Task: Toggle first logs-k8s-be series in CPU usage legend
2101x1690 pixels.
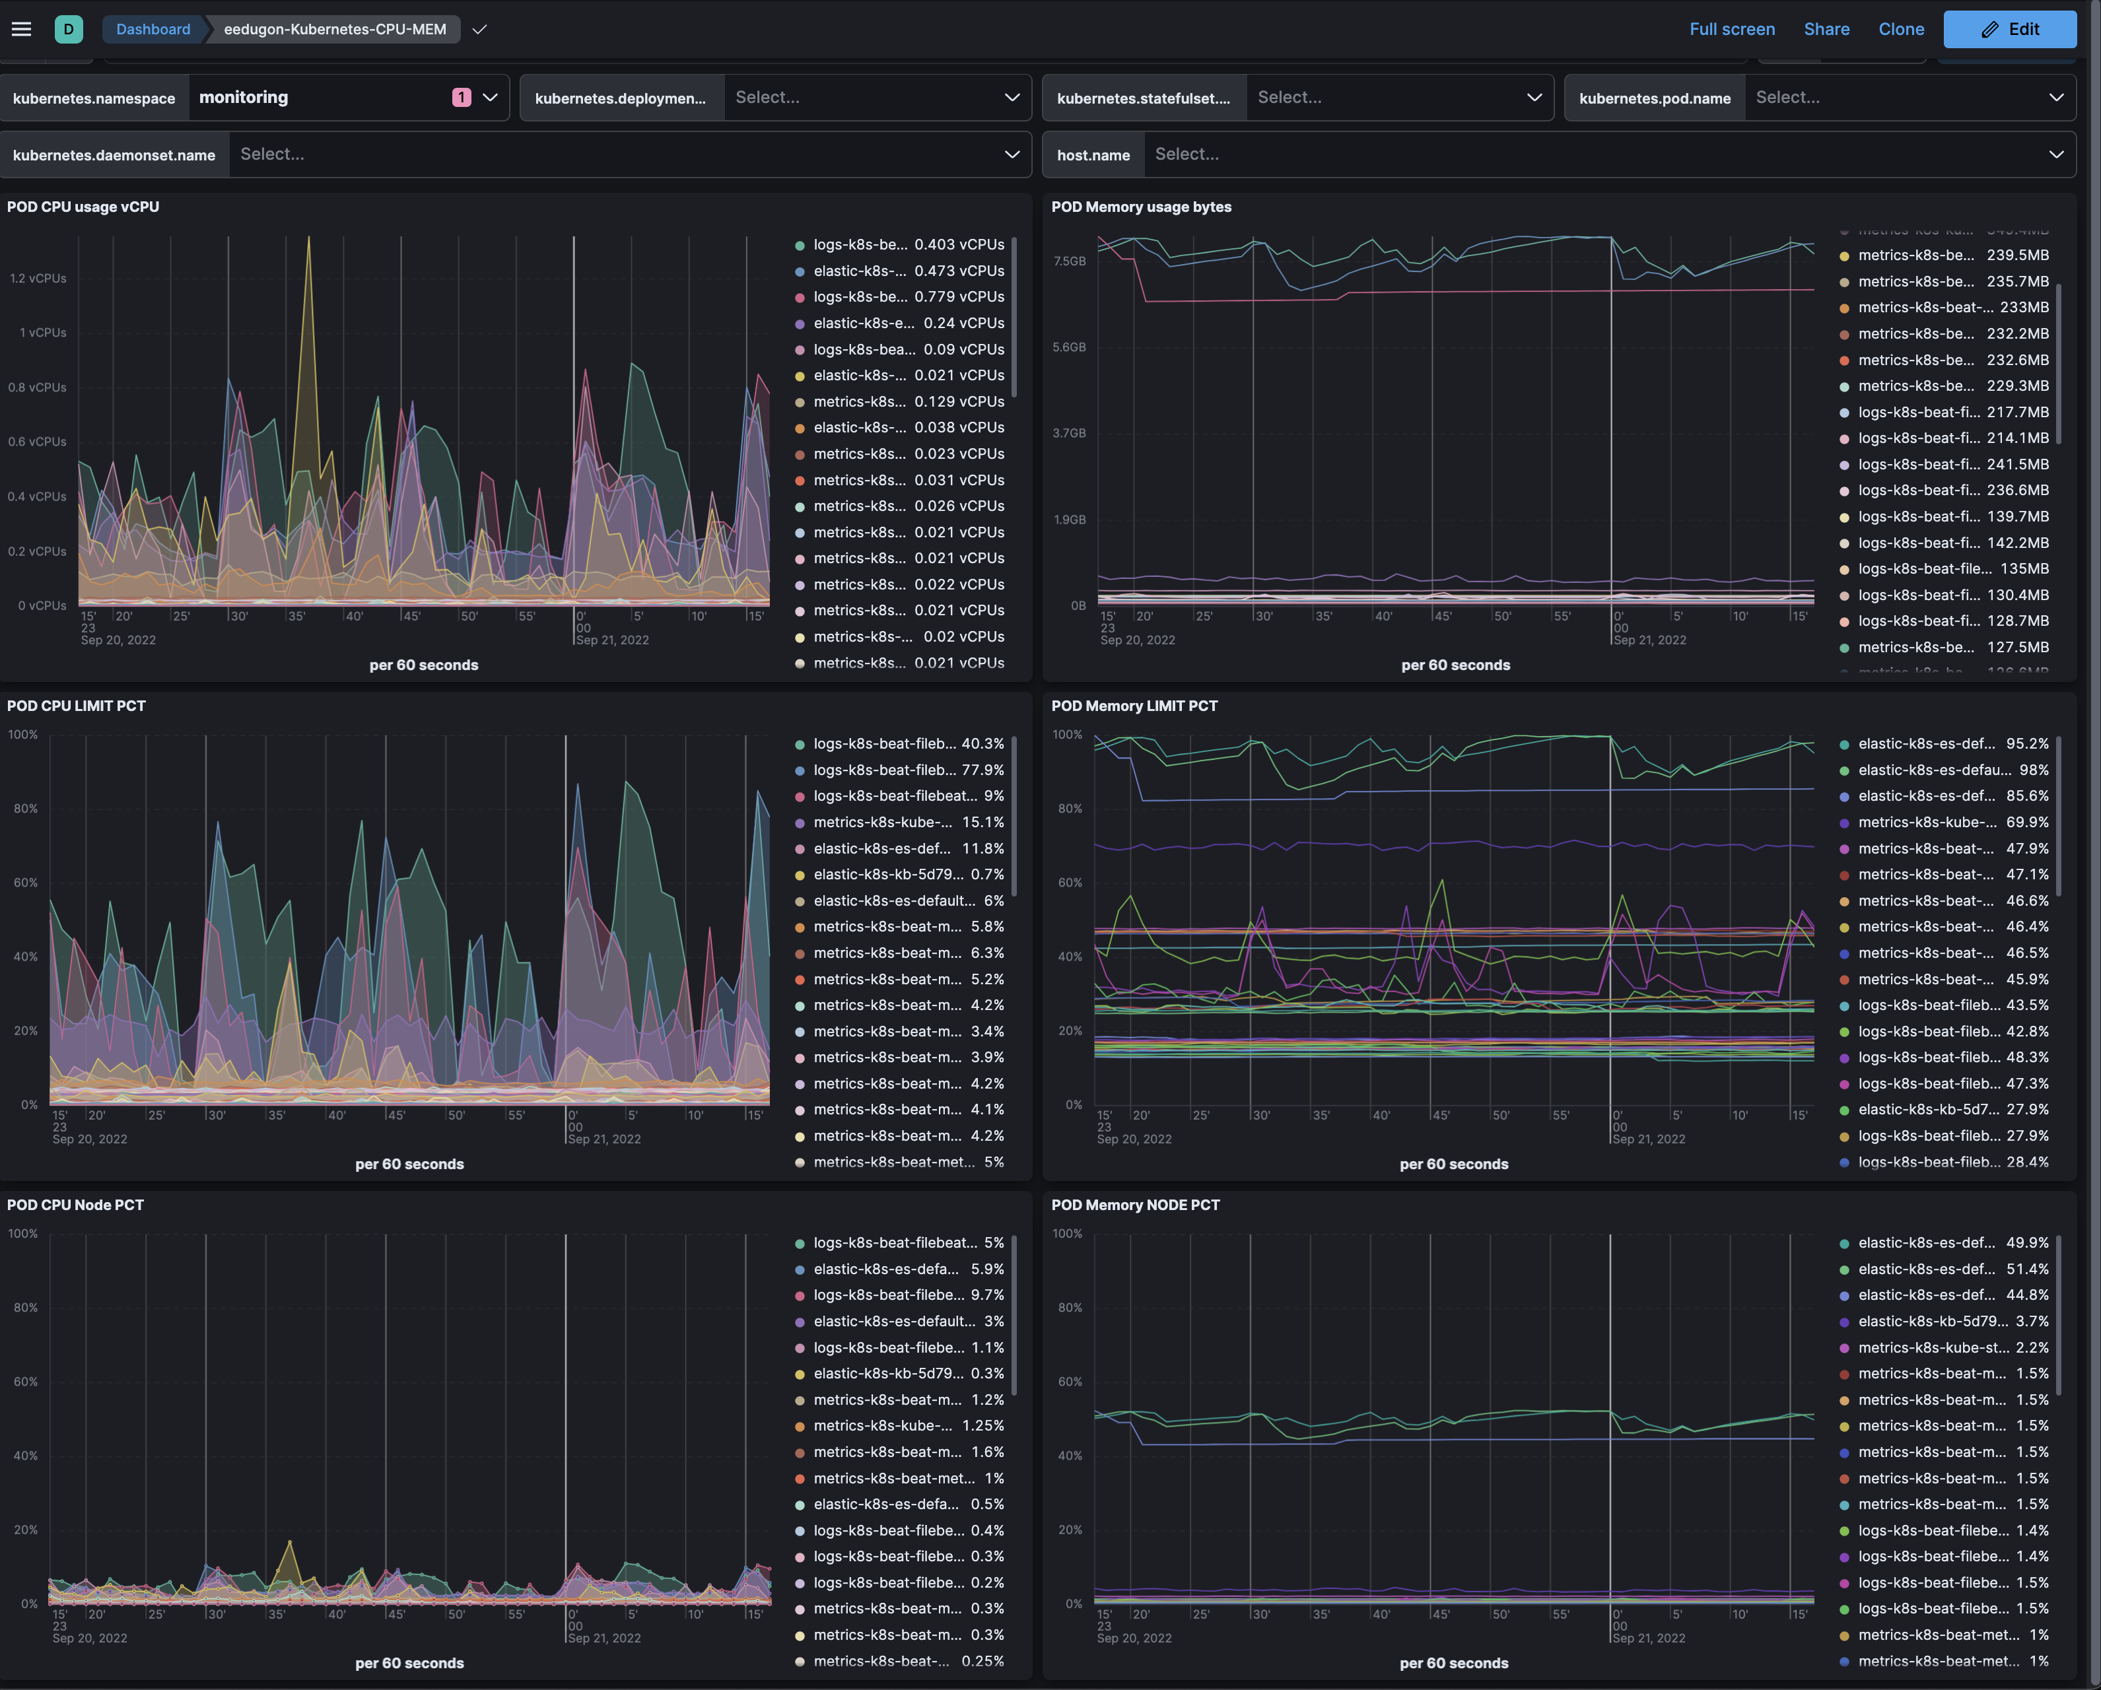Action: [x=860, y=244]
